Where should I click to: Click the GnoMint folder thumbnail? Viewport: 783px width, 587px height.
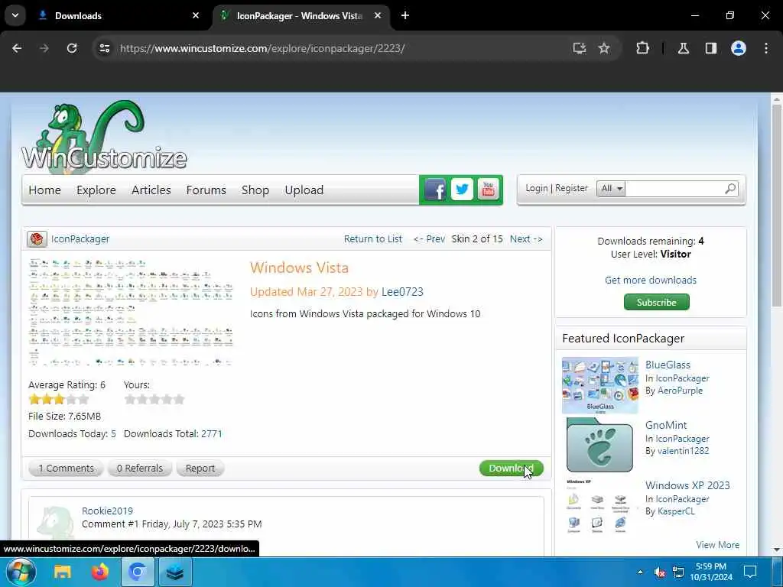coord(599,446)
